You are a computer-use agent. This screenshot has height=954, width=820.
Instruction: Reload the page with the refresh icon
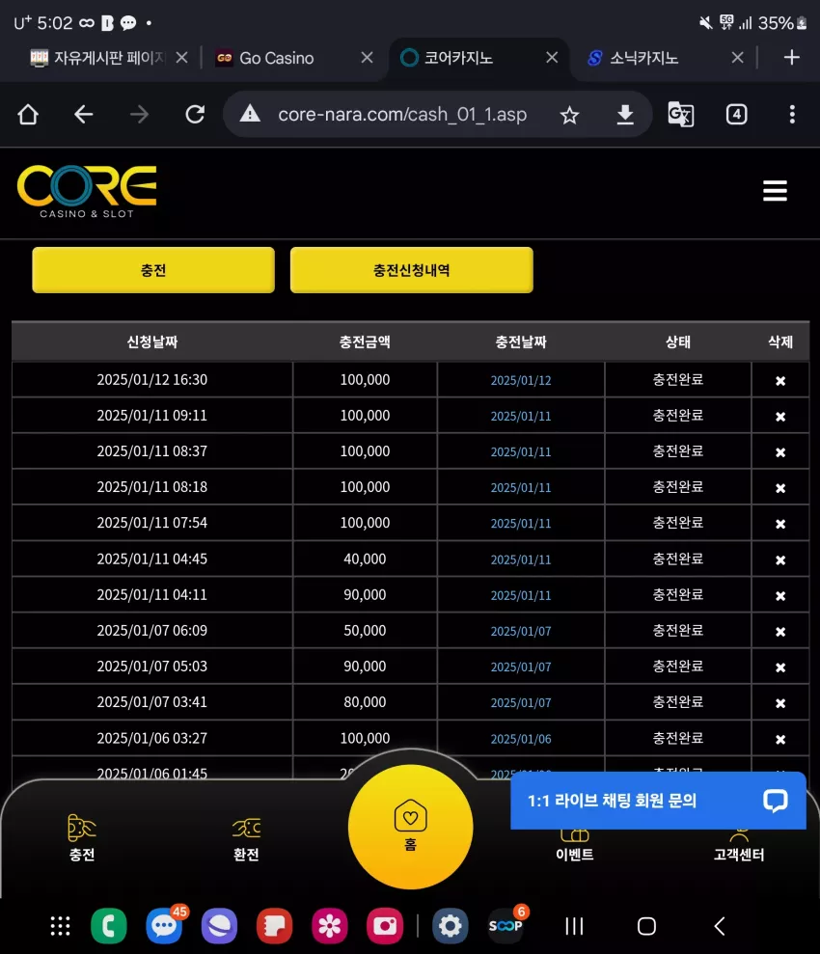pos(195,115)
